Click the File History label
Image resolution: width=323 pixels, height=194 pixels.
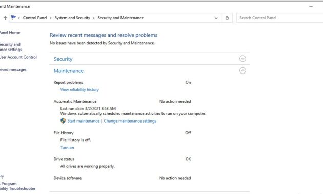click(x=64, y=133)
